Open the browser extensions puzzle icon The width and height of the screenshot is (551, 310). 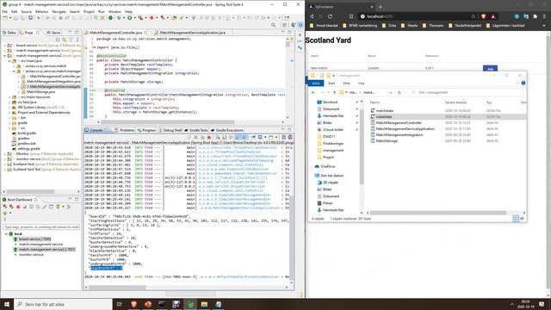click(535, 16)
